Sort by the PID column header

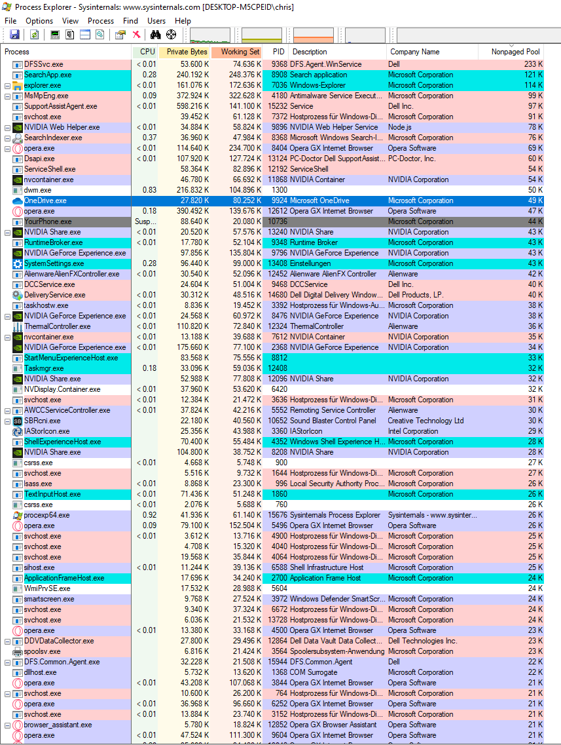point(276,52)
